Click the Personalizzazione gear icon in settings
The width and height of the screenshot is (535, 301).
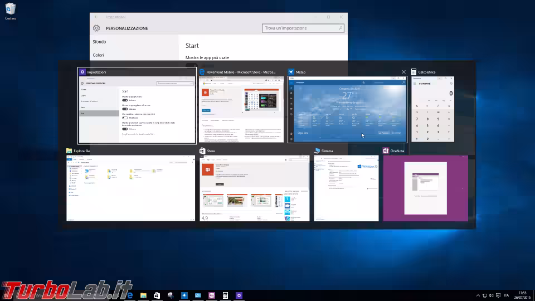[x=96, y=28]
